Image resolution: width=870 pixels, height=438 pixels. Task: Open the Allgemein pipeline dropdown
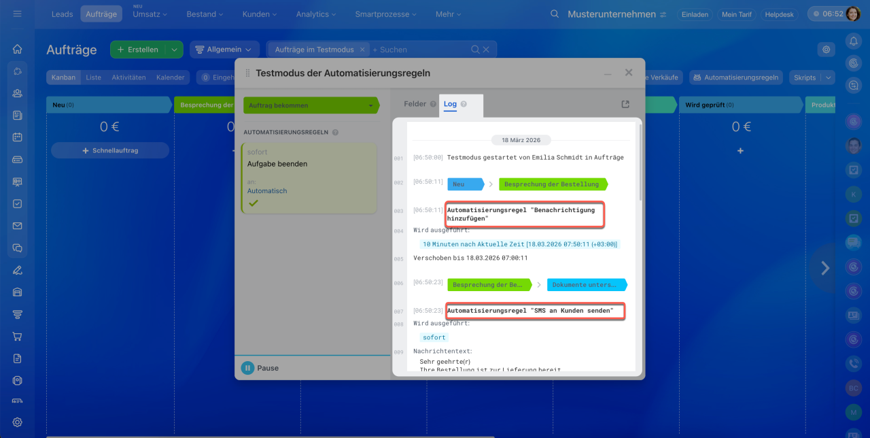click(x=224, y=50)
